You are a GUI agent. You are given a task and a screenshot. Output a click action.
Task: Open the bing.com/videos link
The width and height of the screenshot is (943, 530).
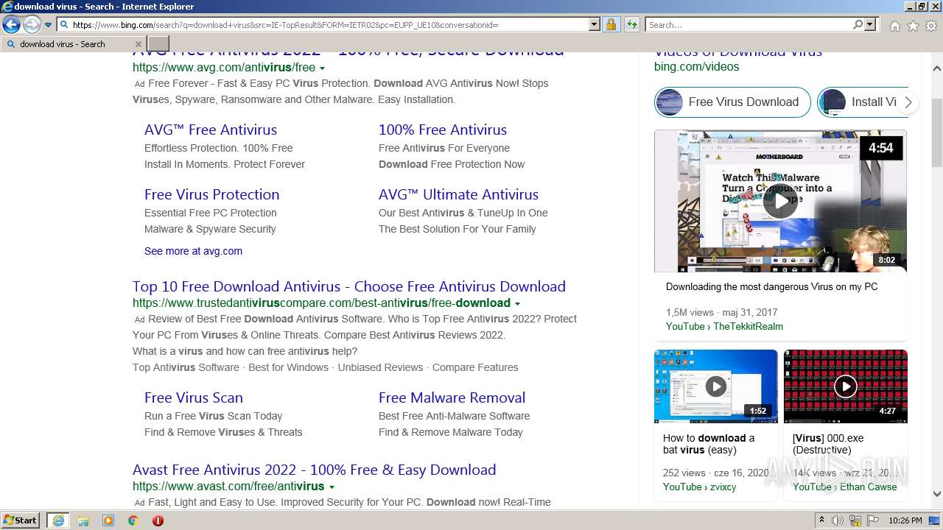click(696, 66)
